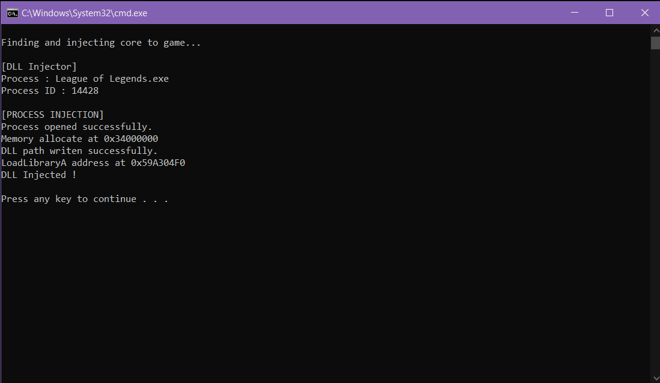This screenshot has height=383, width=660.
Task: Click the 'Process : League of Legends.exe' line
Action: [85, 79]
